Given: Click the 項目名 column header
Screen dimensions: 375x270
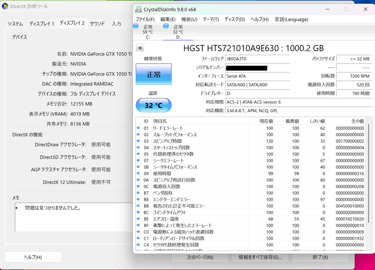Looking at the screenshot, I should point(200,121).
